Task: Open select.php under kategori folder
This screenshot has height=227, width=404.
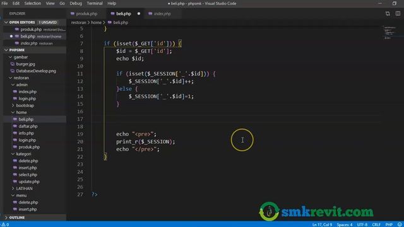Action: [x=28, y=175]
